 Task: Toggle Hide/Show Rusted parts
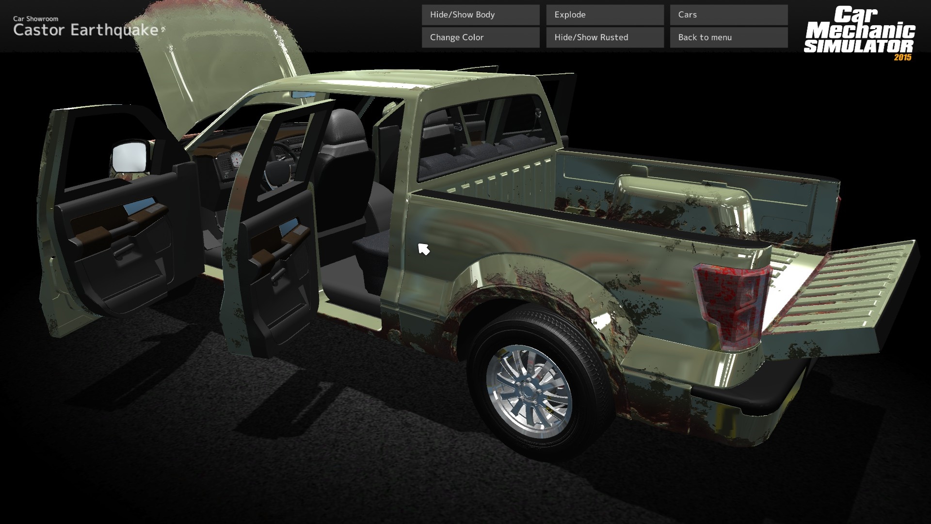tap(604, 37)
